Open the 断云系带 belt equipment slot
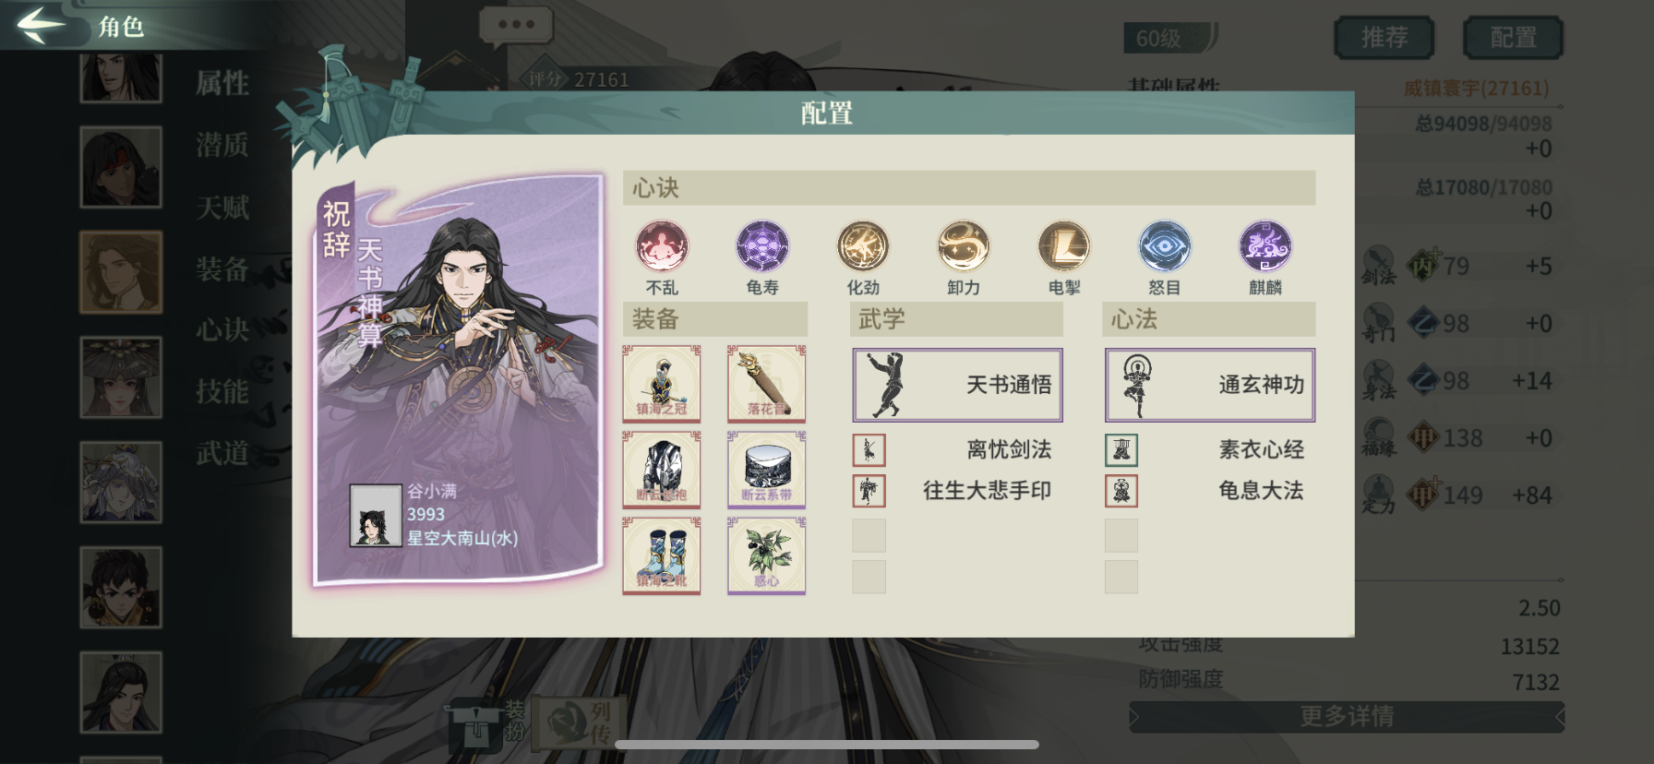This screenshot has width=1654, height=764. pyautogui.click(x=766, y=470)
